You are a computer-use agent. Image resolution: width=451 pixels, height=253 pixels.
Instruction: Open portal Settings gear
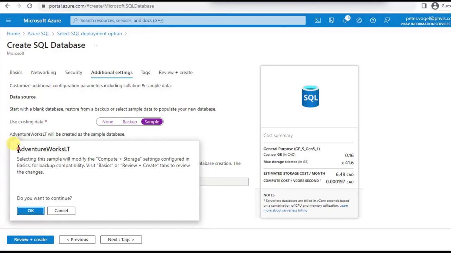coord(359,20)
